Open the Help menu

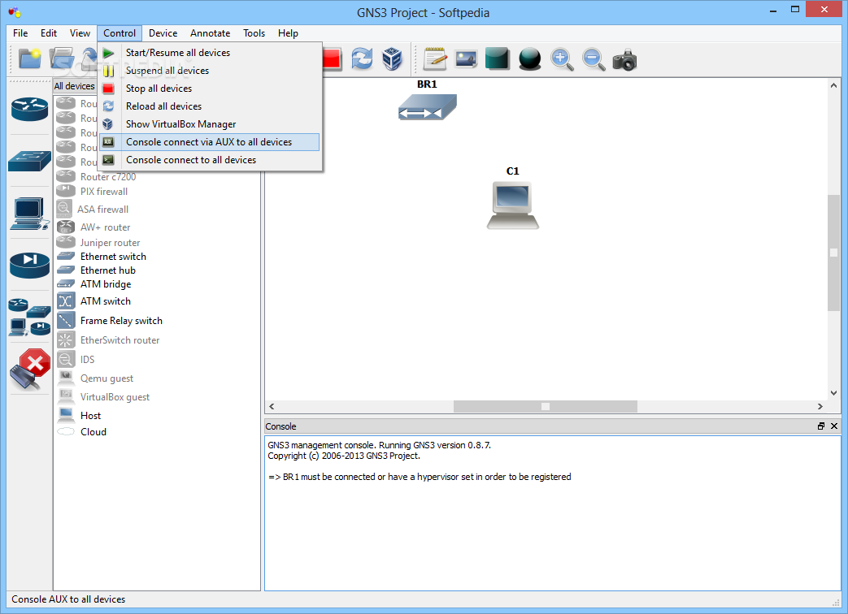289,33
